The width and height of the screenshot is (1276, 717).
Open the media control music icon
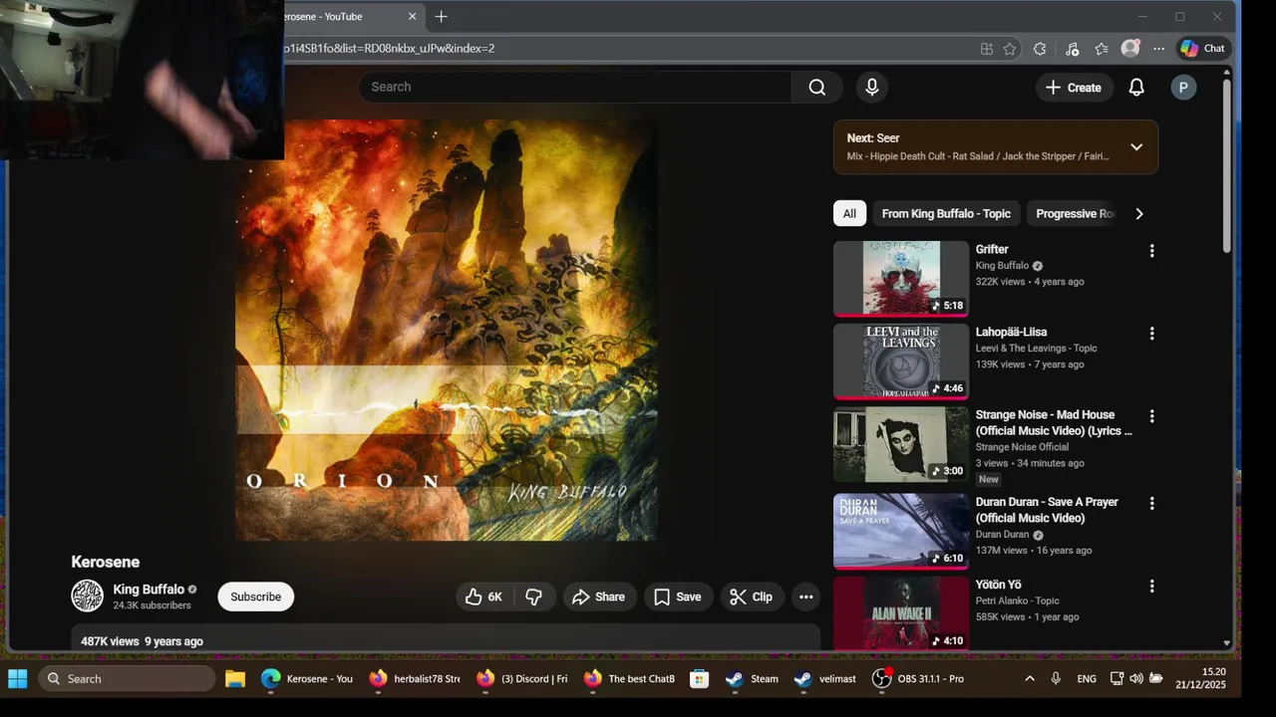1072,48
